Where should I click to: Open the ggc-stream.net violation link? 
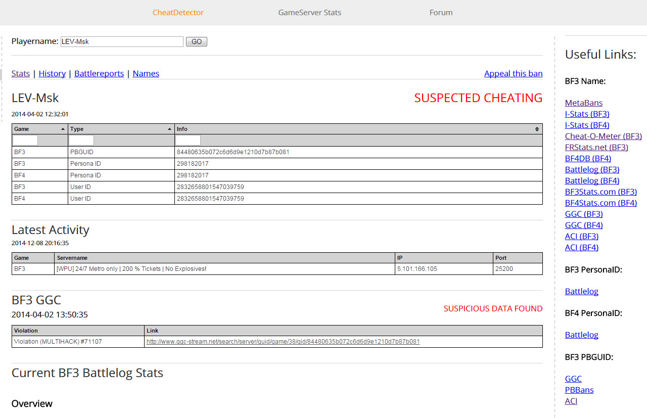pos(283,342)
